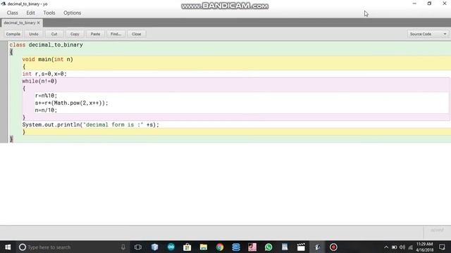Click the final closing brace of the class

11,139
